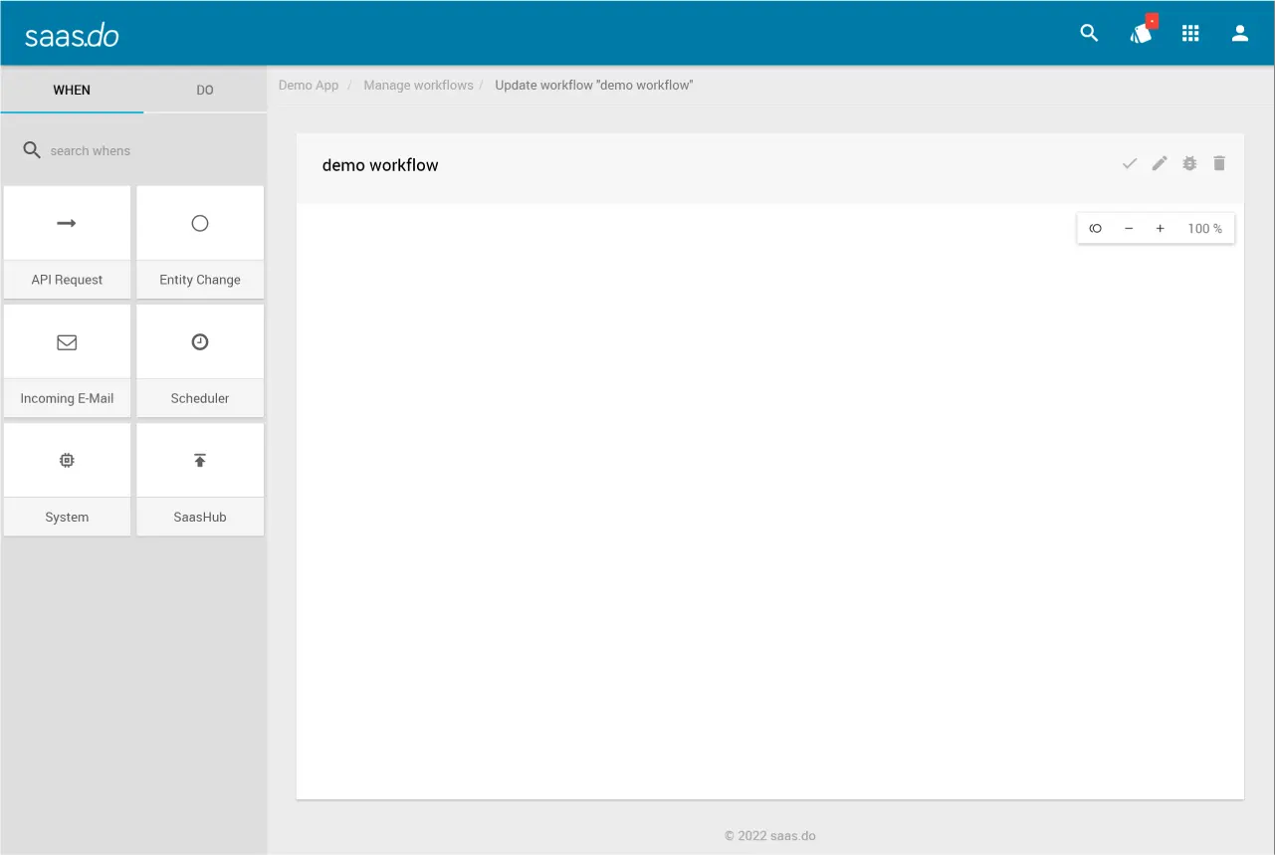Delete workflow using the trash icon
1275x855 pixels.
point(1219,163)
